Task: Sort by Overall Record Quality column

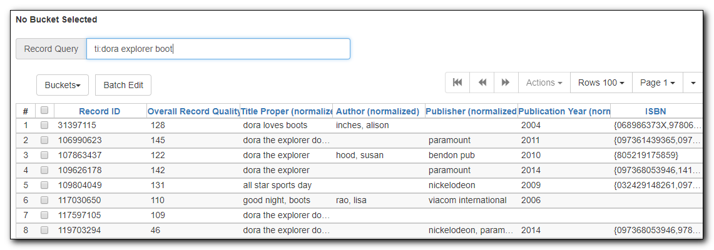Action: (x=193, y=111)
